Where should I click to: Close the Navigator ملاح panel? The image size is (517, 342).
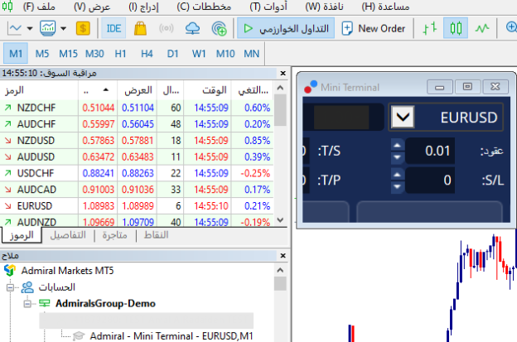coord(283,256)
